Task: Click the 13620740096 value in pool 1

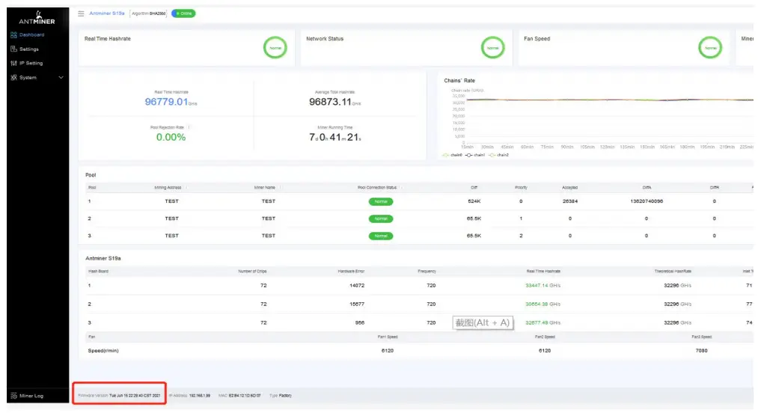Action: tap(647, 201)
